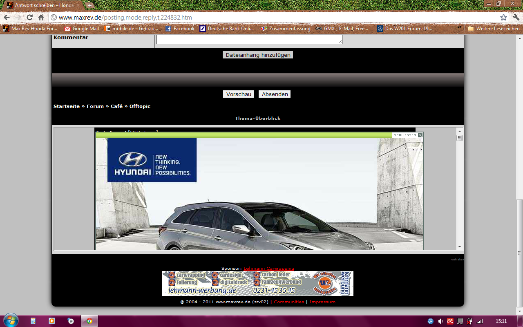Click into the Kommentar text field
The height and width of the screenshot is (327, 523).
click(x=249, y=39)
